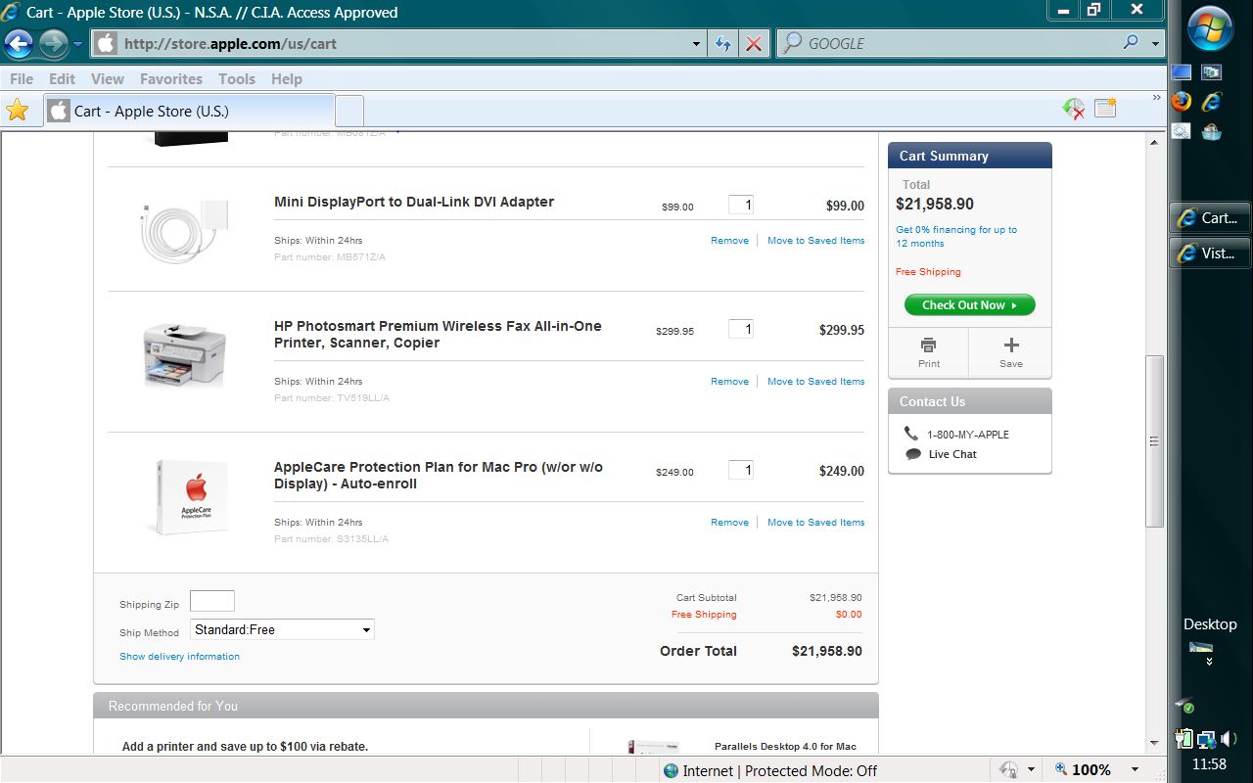Click the HP printer product thumbnail
The image size is (1253, 783).
coord(184,354)
